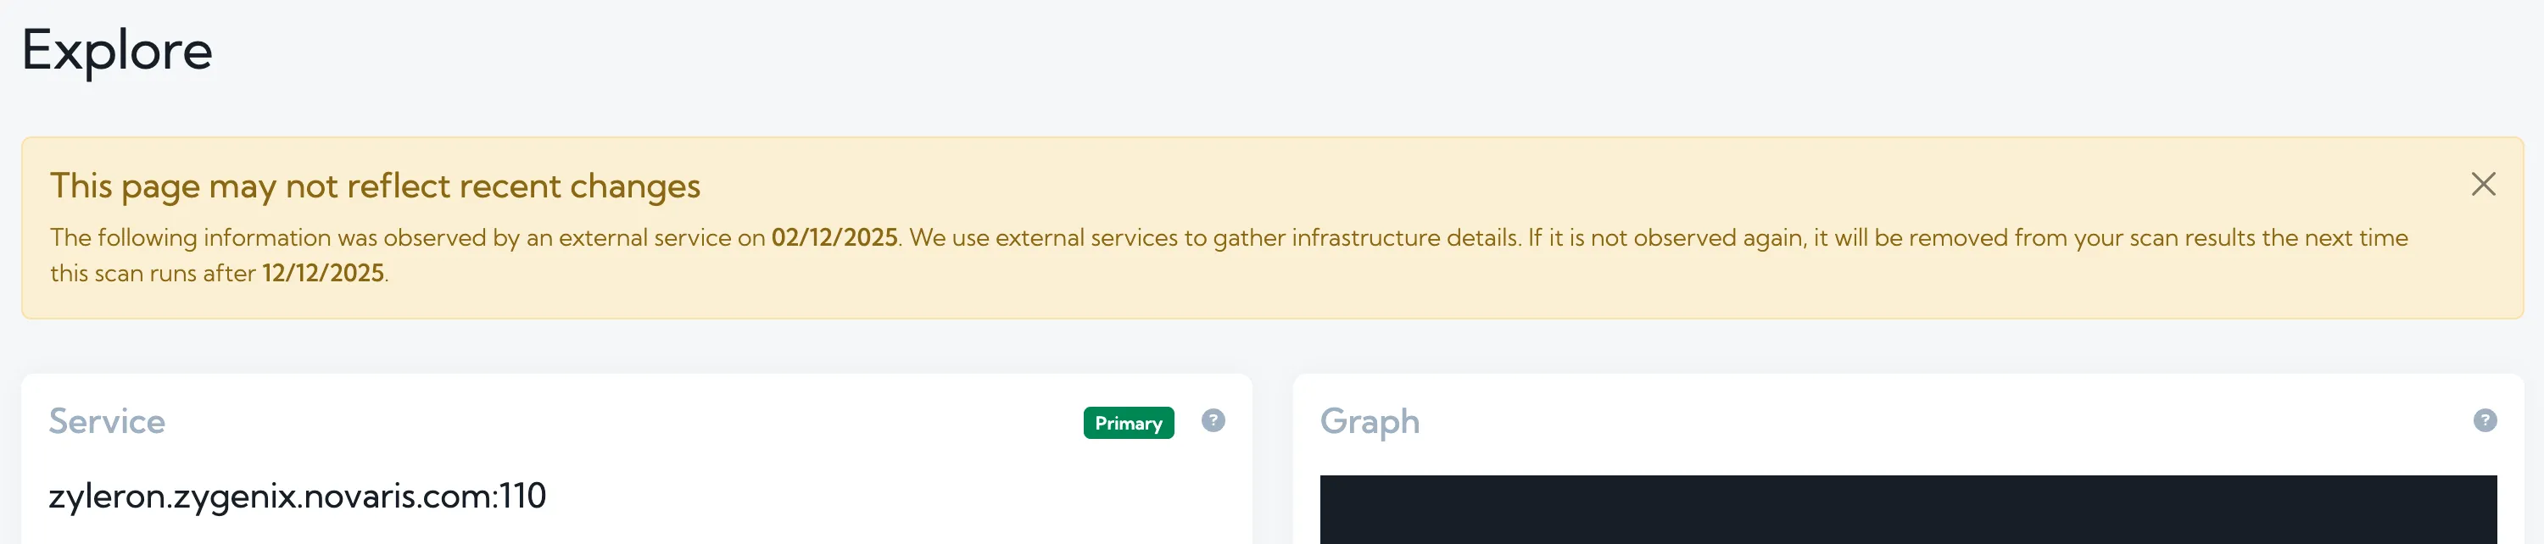
Task: Click the port number 110 in service address
Action: pyautogui.click(x=522, y=496)
